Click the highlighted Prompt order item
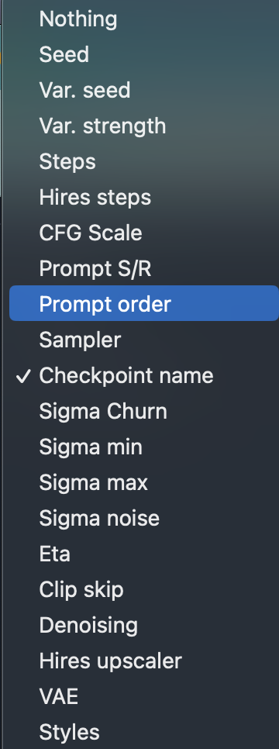This screenshot has height=749, width=279. (x=143, y=303)
